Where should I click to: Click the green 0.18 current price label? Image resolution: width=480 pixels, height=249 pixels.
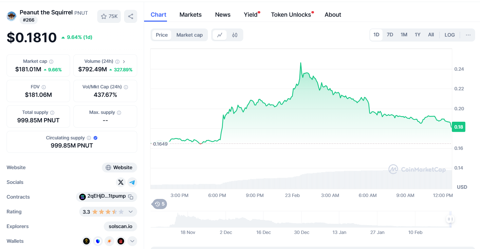pos(458,127)
